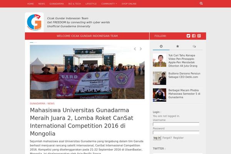This screenshot has height=154, width=231.
Task: Switch to popular posts star tab
Action: coord(177,46)
